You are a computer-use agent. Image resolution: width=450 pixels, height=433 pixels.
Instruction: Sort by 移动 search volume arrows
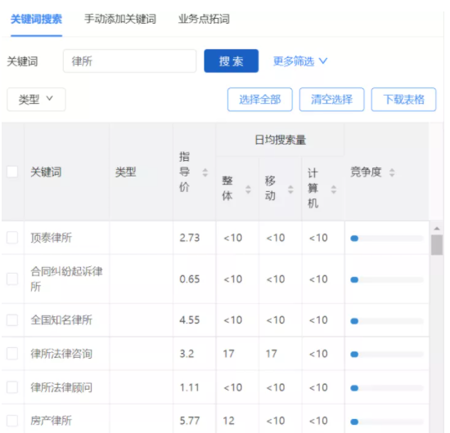point(290,190)
